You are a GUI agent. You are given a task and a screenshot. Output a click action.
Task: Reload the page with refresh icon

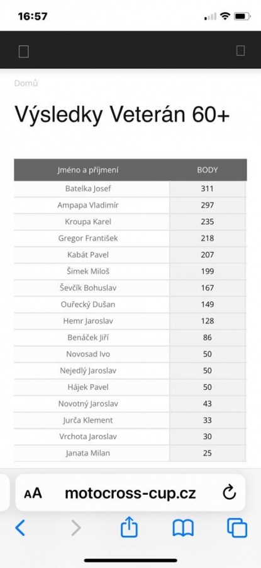click(x=229, y=493)
